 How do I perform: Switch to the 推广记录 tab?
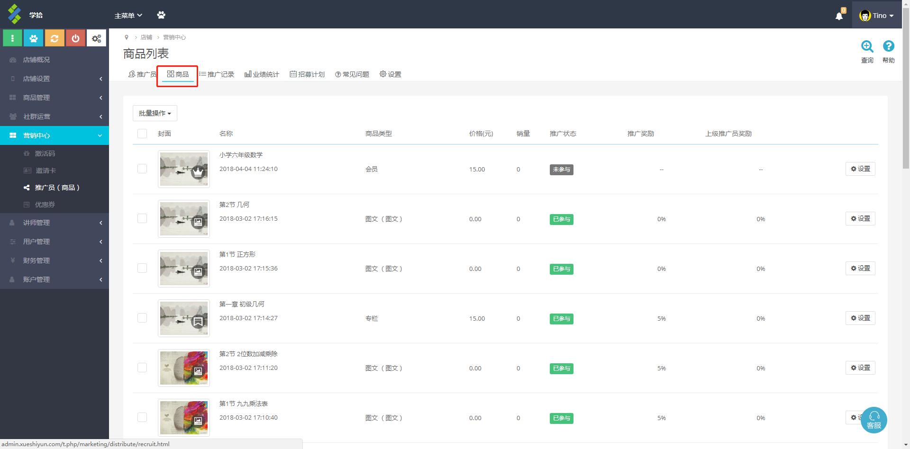pyautogui.click(x=217, y=74)
